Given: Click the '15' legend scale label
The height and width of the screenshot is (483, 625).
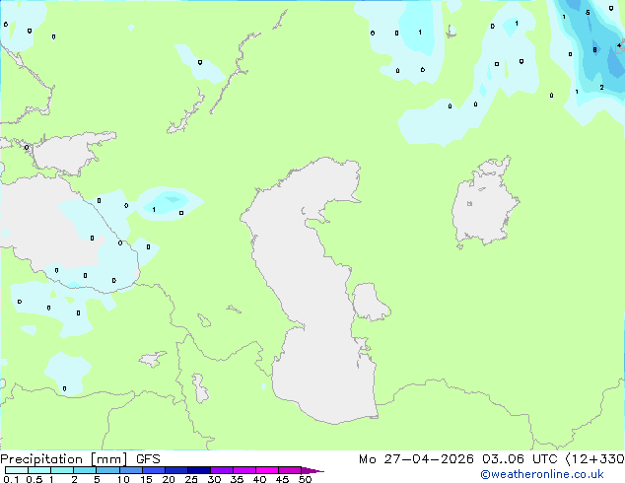Looking at the screenshot, I should (146, 479).
